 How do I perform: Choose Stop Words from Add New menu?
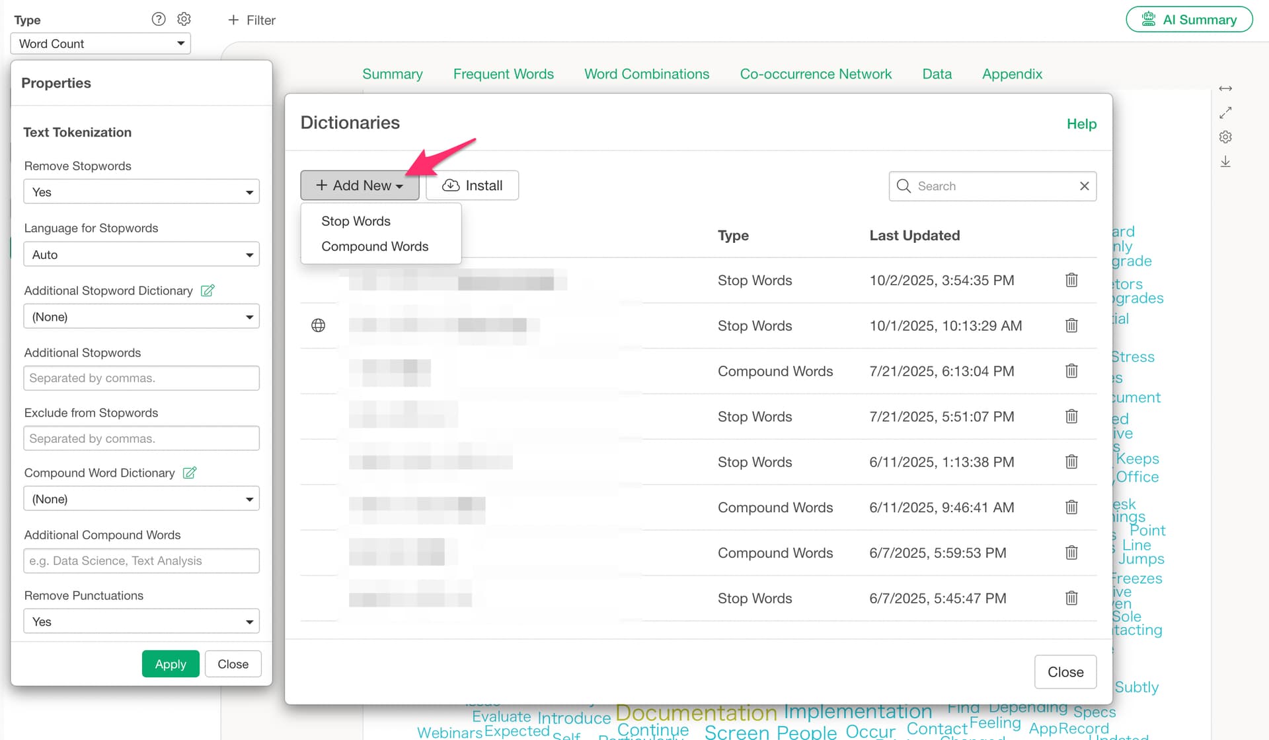(x=356, y=221)
